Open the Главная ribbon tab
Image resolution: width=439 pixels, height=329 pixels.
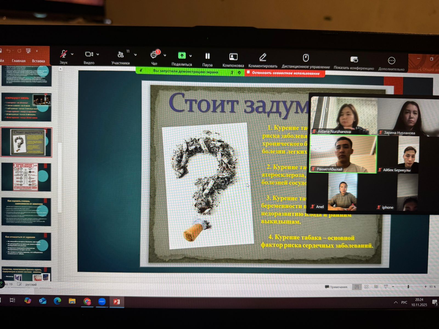[19, 61]
